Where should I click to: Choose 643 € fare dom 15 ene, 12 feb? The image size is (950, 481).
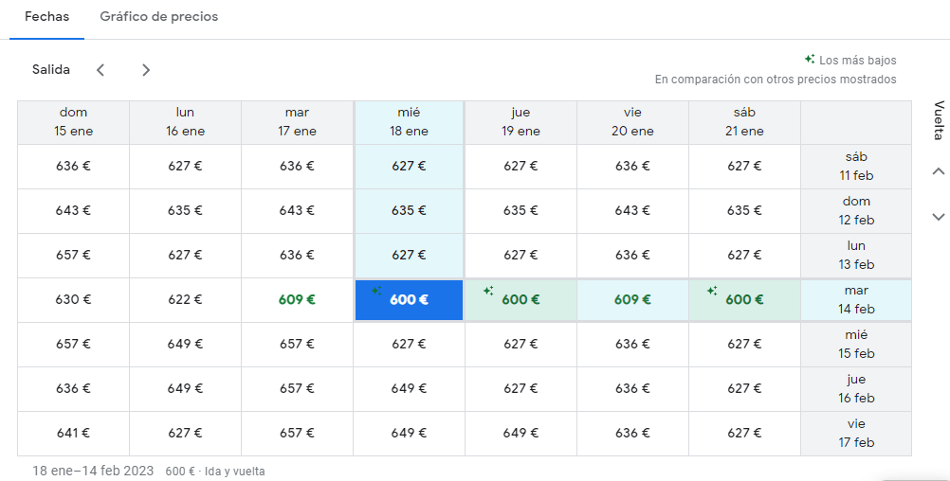click(x=73, y=210)
